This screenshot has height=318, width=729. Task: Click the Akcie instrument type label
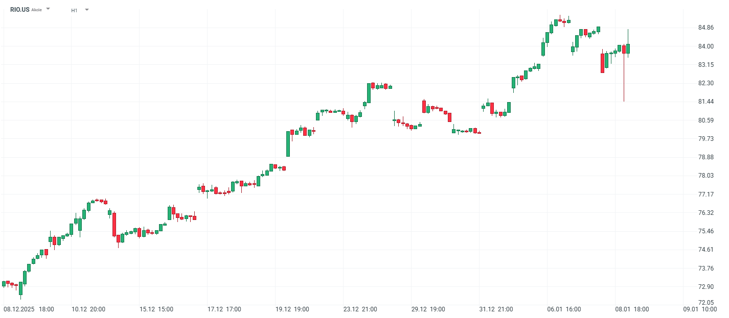(37, 10)
